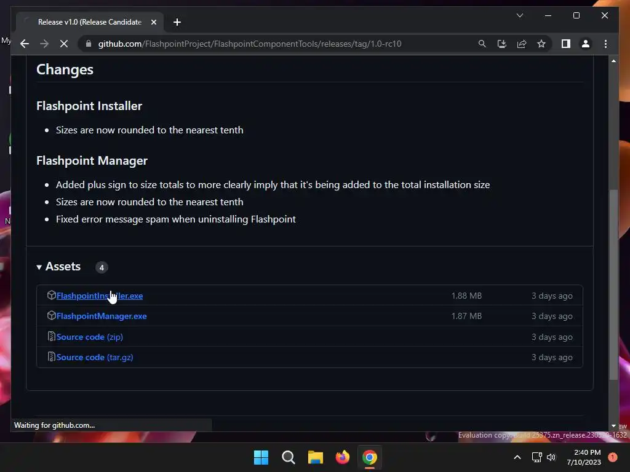Click the FlashpointInstaller.exe package icon
630x472 pixels.
pyautogui.click(x=52, y=296)
